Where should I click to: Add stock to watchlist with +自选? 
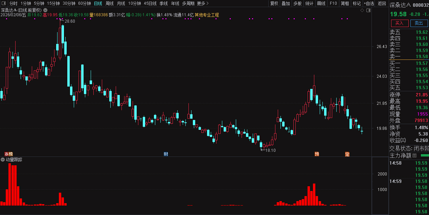[369, 3]
